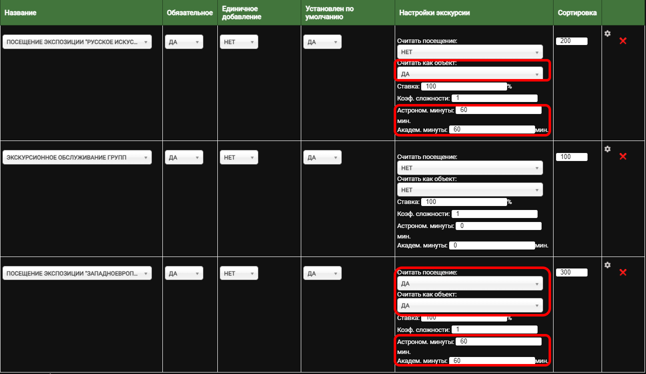Change Единичное добавление in the second row
Image resolution: width=646 pixels, height=374 pixels.
[239, 158]
